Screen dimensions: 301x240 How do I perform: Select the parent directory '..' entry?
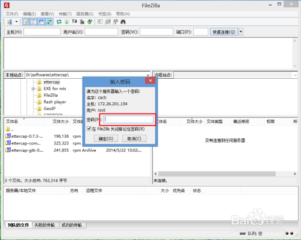point(10,129)
